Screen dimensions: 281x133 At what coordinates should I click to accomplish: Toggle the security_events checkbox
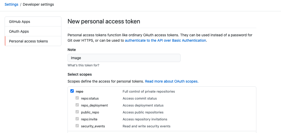coord(77,126)
